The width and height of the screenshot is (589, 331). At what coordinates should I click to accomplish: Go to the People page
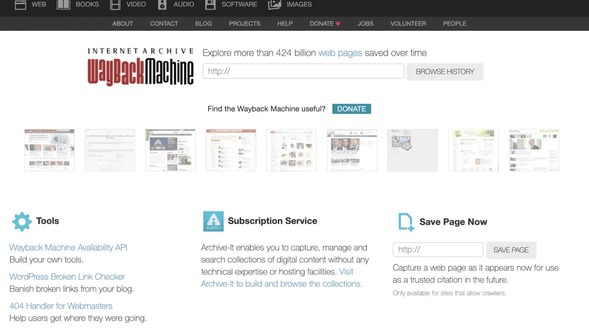point(455,23)
